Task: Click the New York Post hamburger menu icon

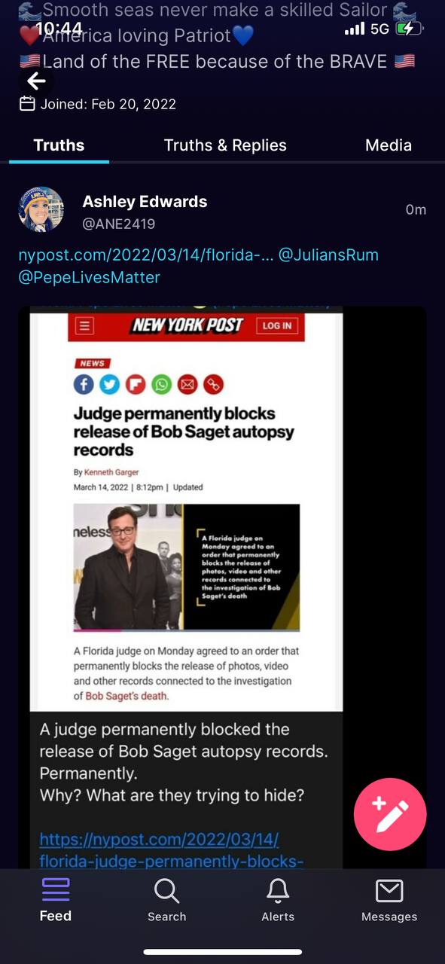Action: 85,326
